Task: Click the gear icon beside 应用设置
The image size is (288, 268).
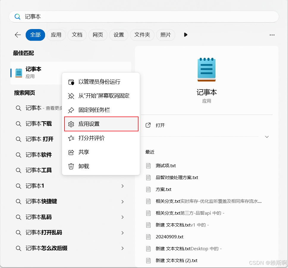Action: click(71, 124)
